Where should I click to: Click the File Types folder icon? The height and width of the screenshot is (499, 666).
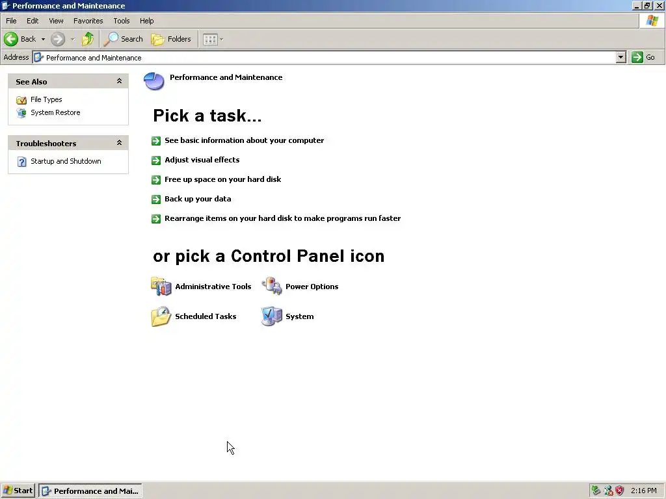coord(21,100)
